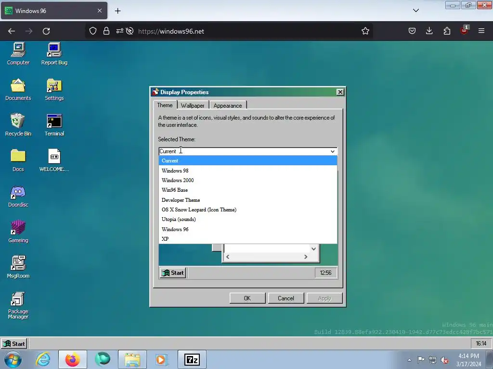This screenshot has height=369, width=493.
Task: Choose the Windows 2000 theme
Action: point(248,180)
